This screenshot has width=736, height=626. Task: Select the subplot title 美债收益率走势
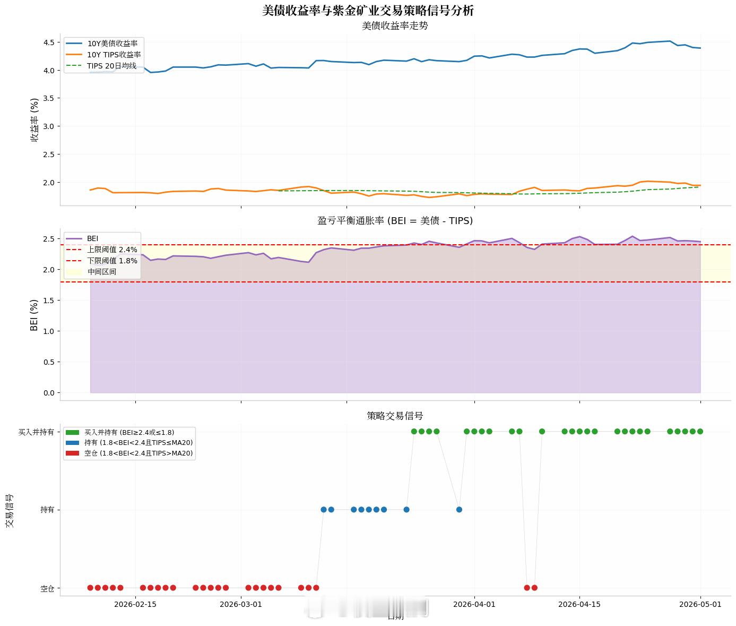click(395, 25)
